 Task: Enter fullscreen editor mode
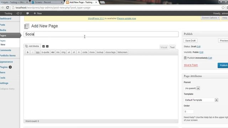coord(123,52)
